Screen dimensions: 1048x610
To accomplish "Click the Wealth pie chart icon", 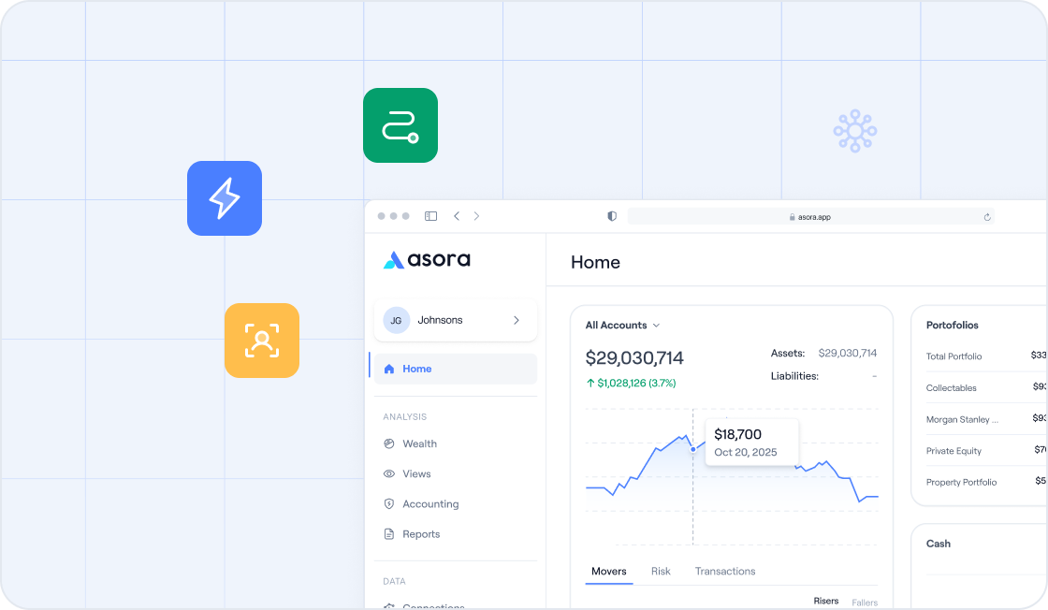I will coord(389,443).
